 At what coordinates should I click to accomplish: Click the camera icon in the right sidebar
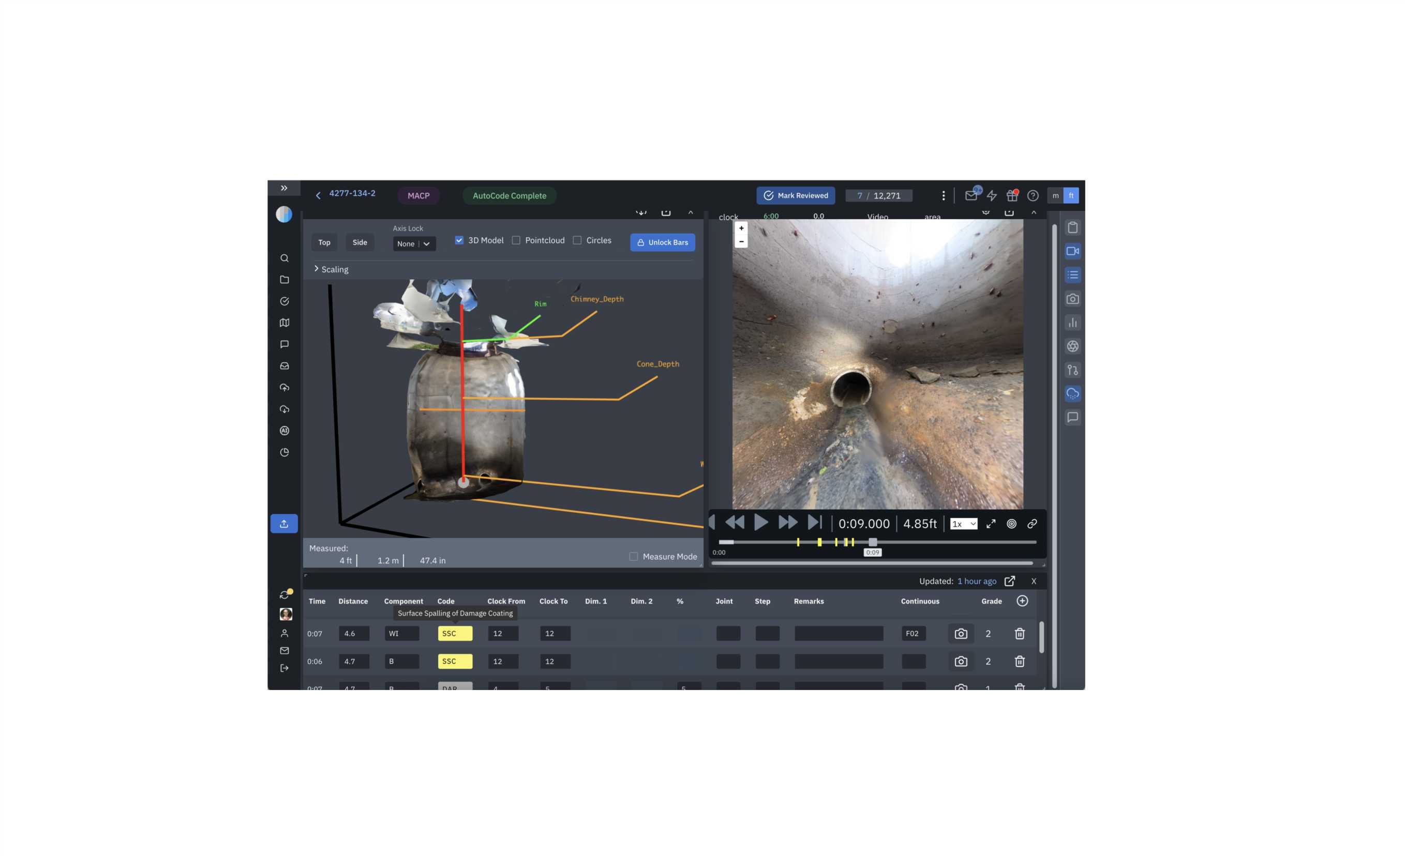click(x=1072, y=299)
